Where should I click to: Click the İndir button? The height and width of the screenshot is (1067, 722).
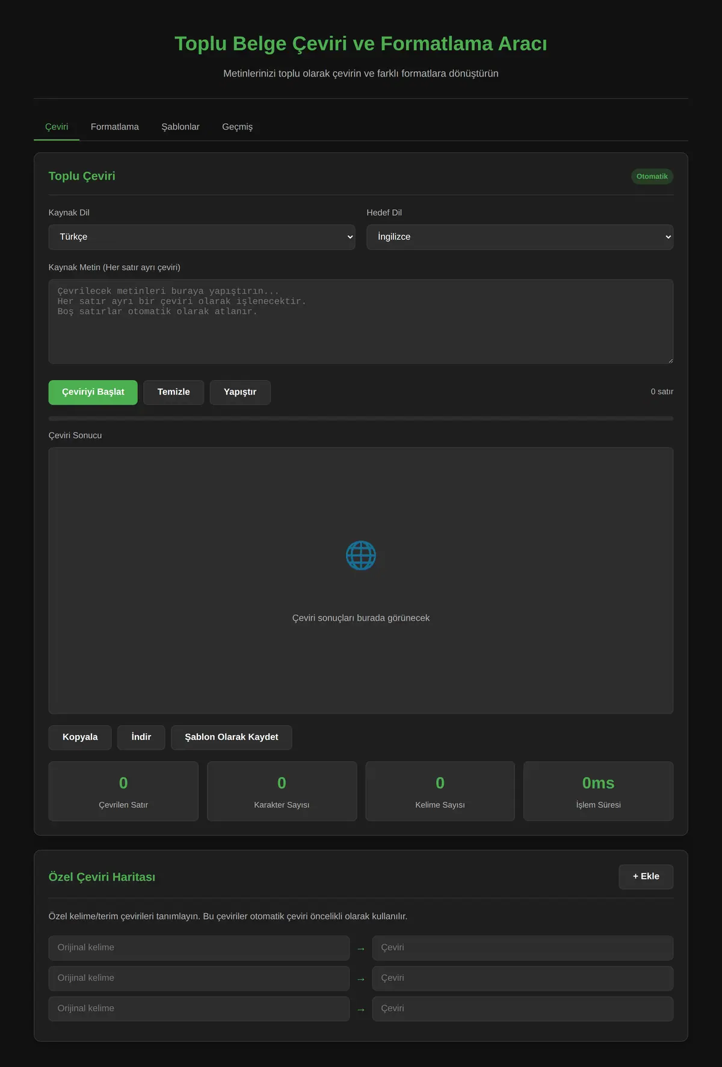pos(141,737)
